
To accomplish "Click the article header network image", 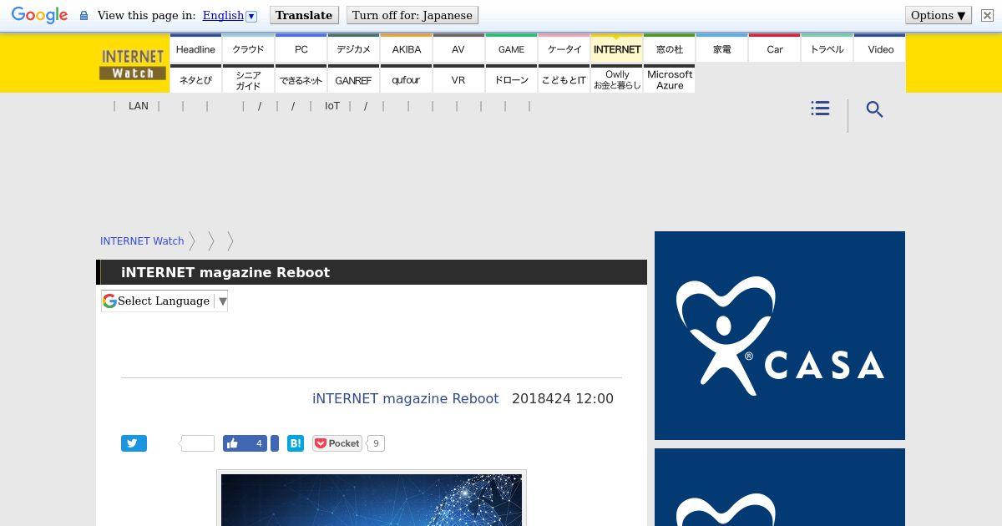I will click(x=372, y=500).
